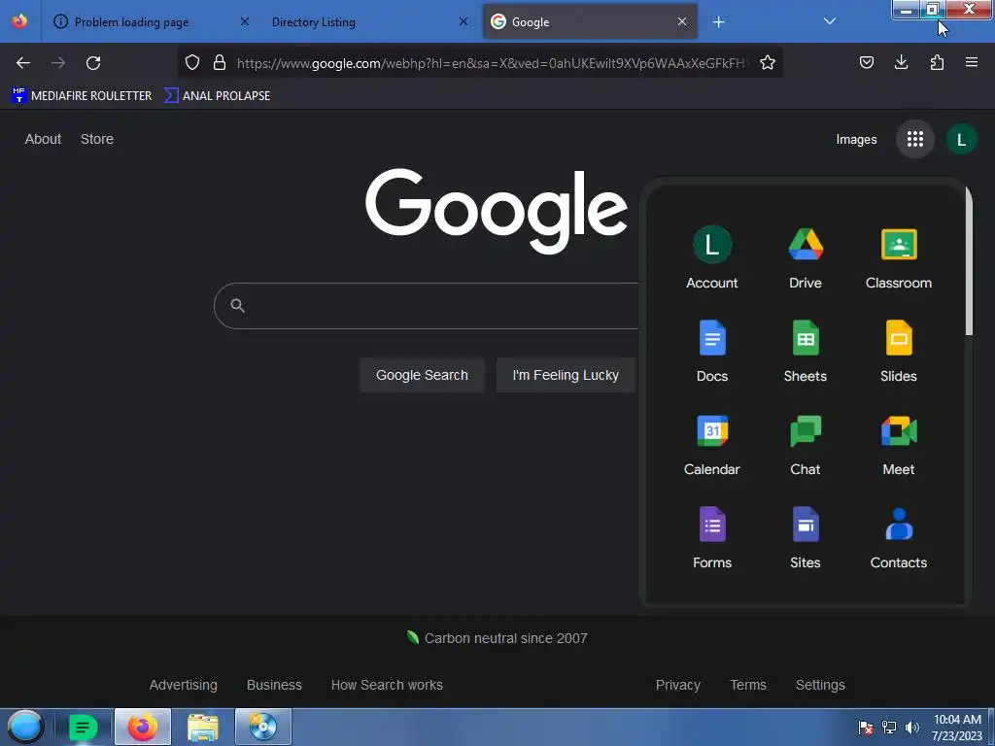995x746 pixels.
Task: Close the Google apps grid launcher
Action: [x=915, y=139]
